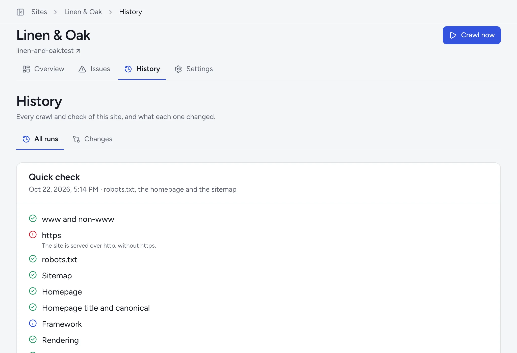Click the play icon in Crawl now
The height and width of the screenshot is (353, 517).
coord(453,35)
